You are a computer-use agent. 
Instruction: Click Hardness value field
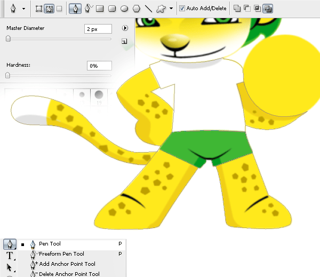click(99, 66)
